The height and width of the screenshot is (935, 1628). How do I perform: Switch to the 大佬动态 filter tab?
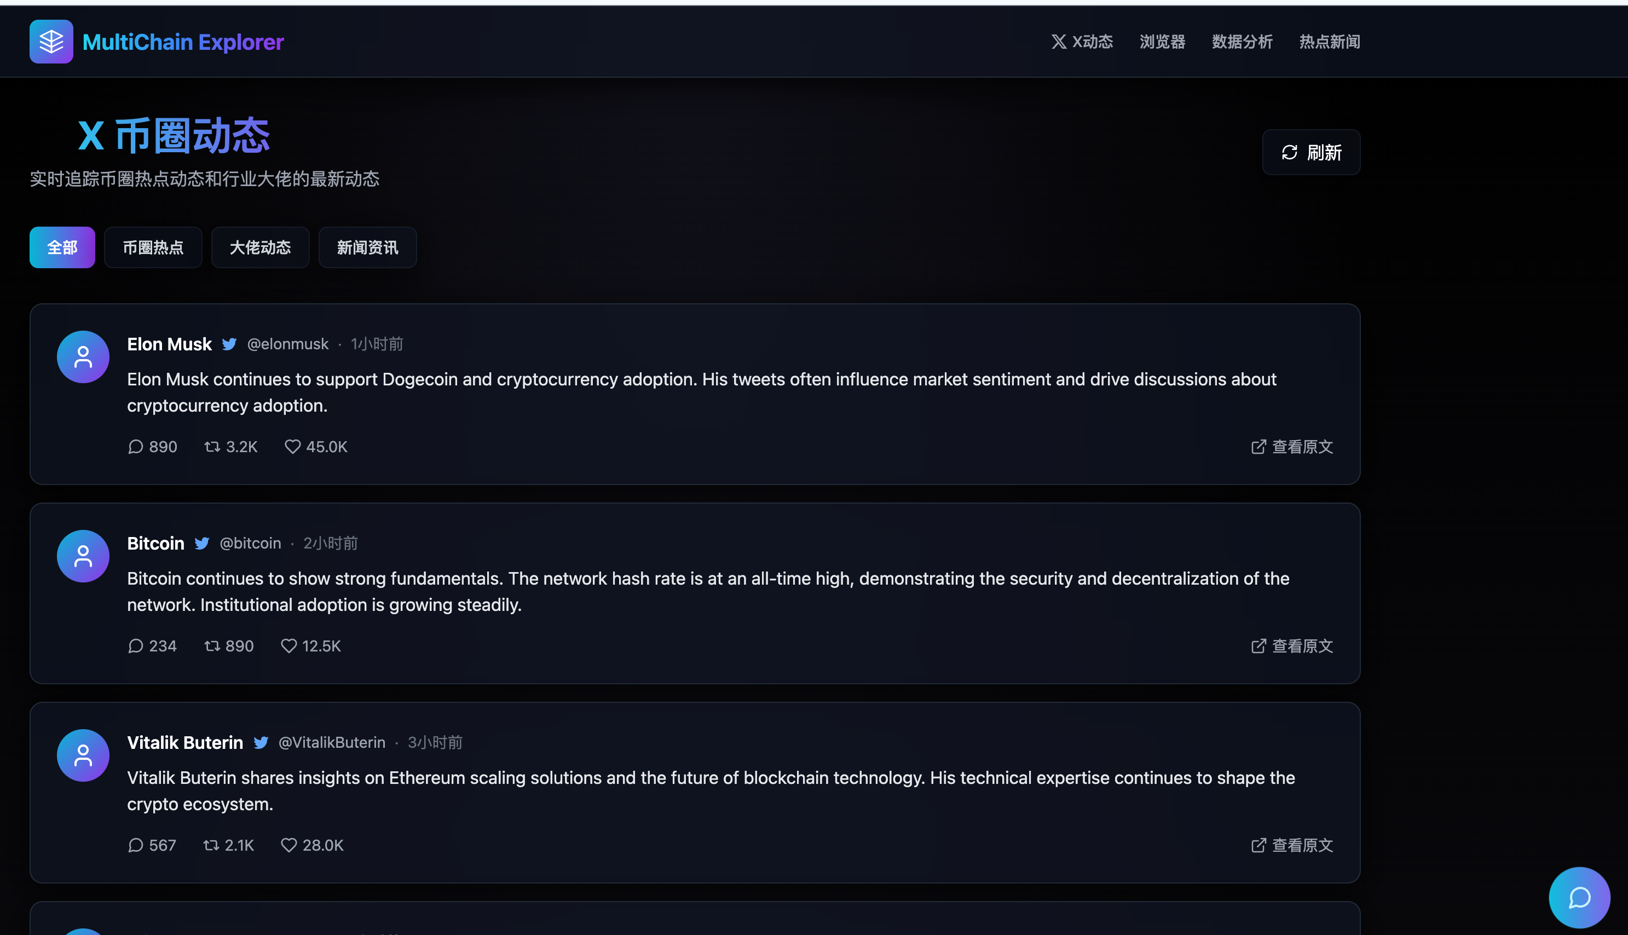coord(260,247)
